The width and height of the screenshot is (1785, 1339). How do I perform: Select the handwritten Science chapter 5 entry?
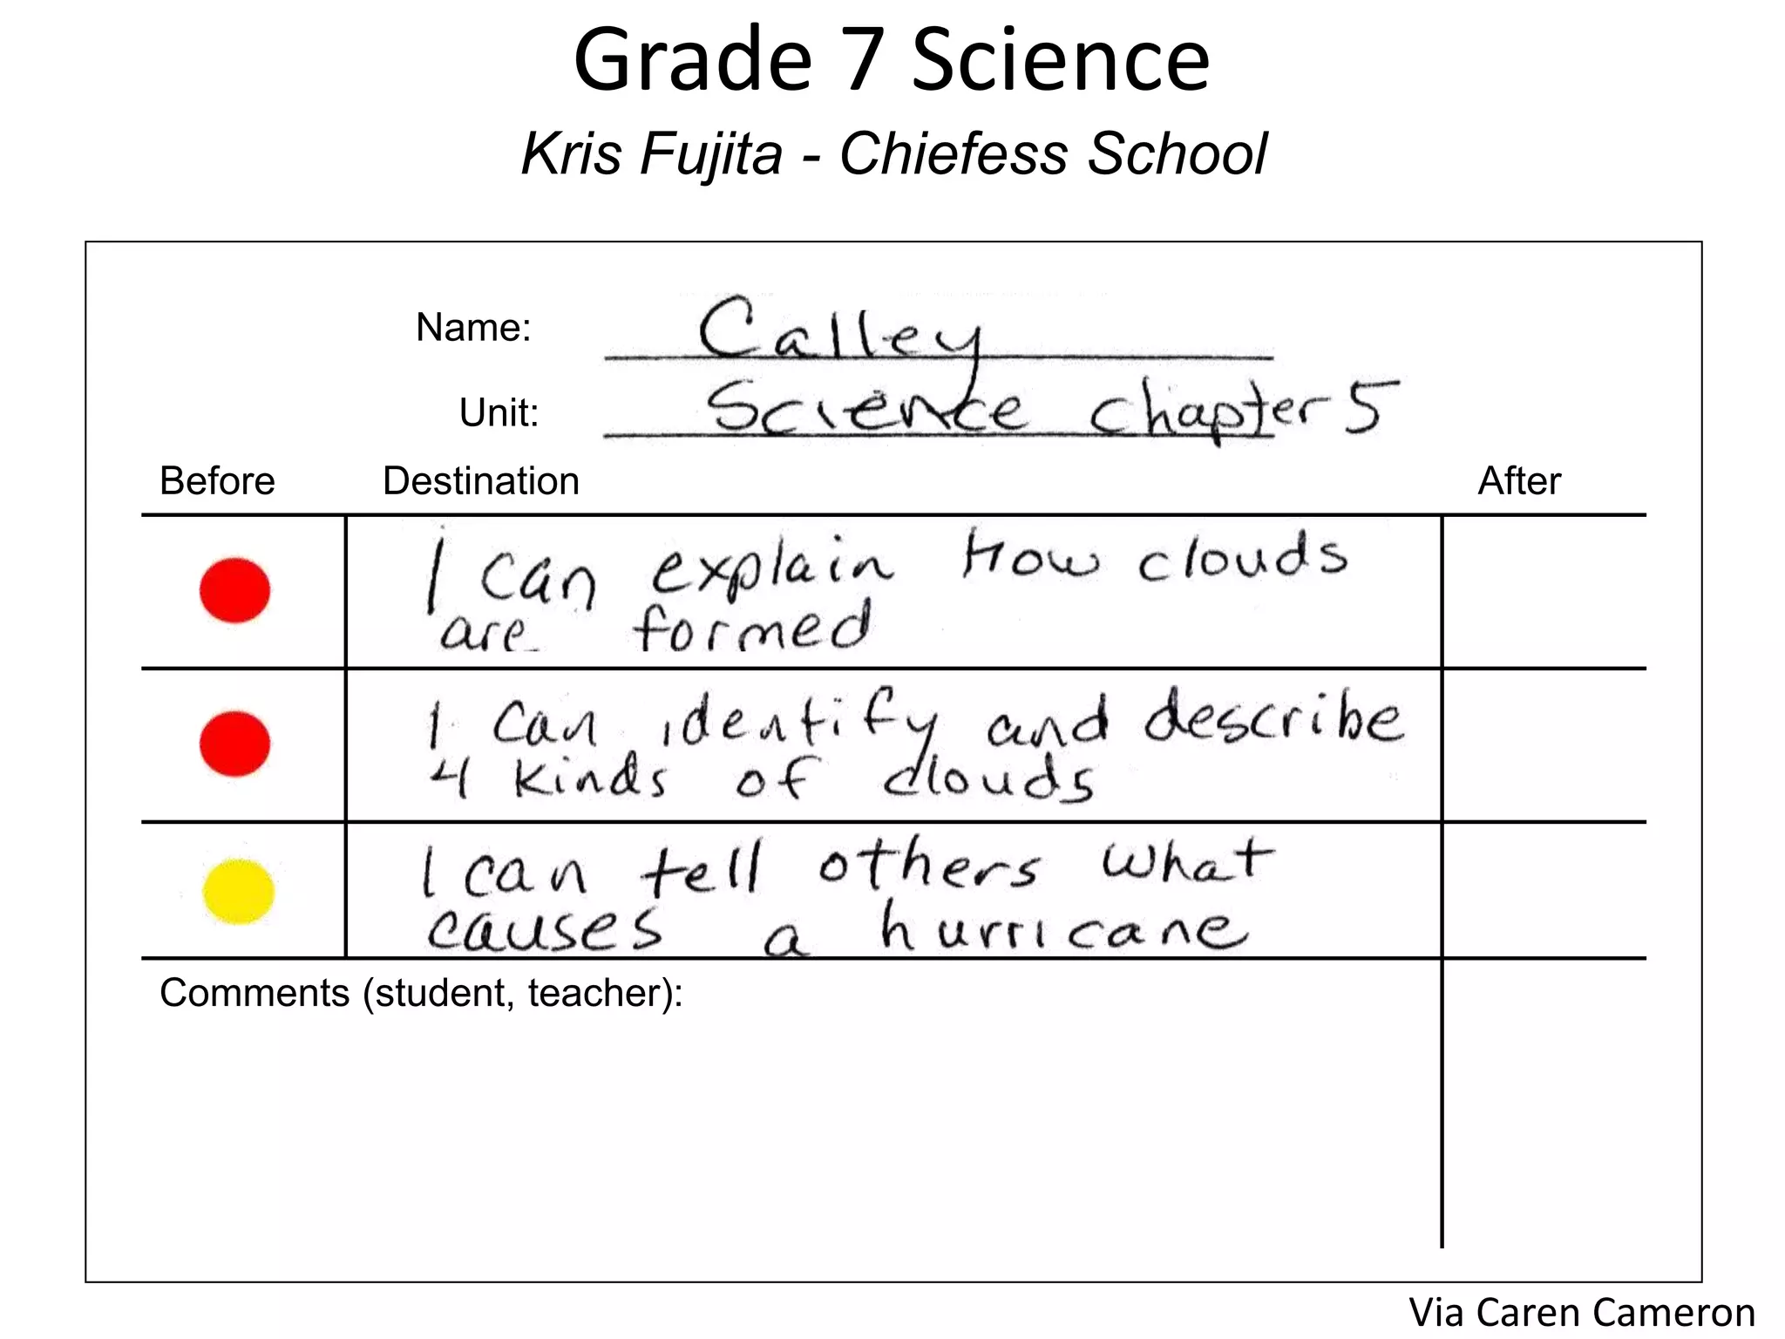1051,408
